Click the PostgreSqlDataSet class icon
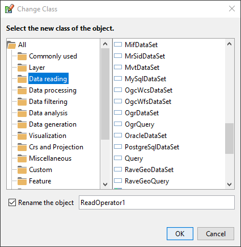This screenshot has height=247, width=241. 118,146
